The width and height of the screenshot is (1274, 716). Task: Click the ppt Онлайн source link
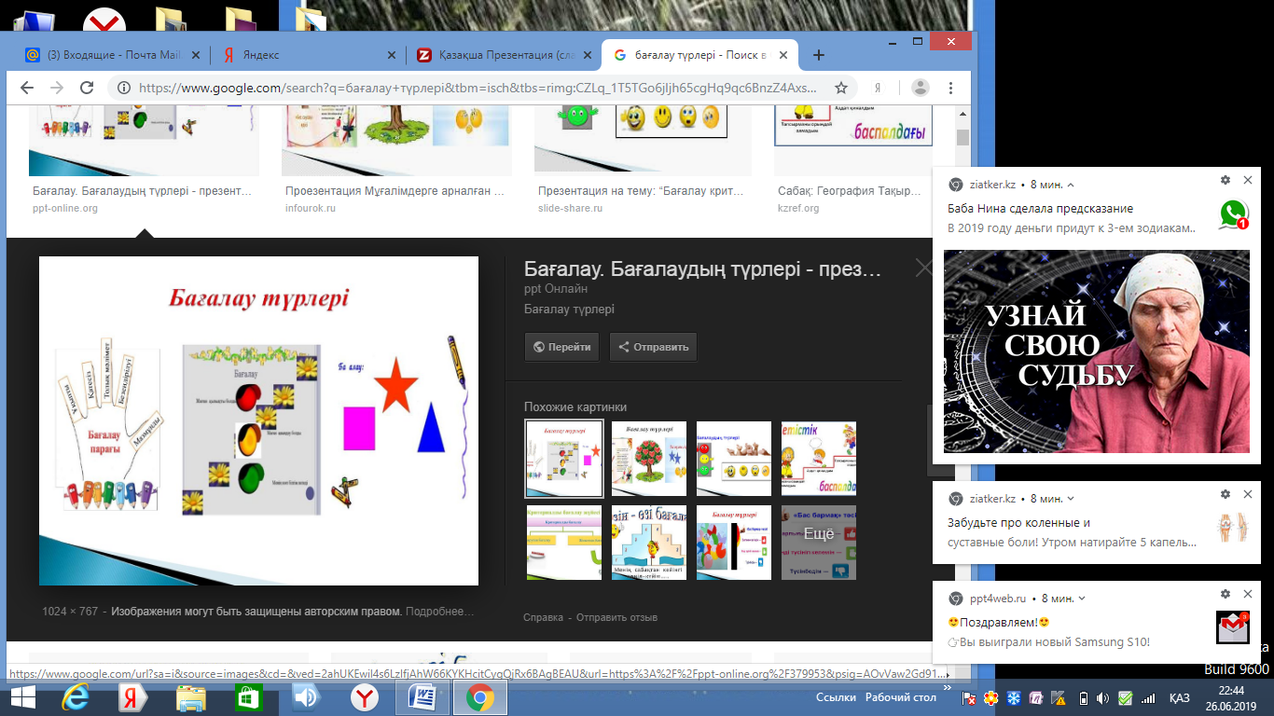click(556, 290)
